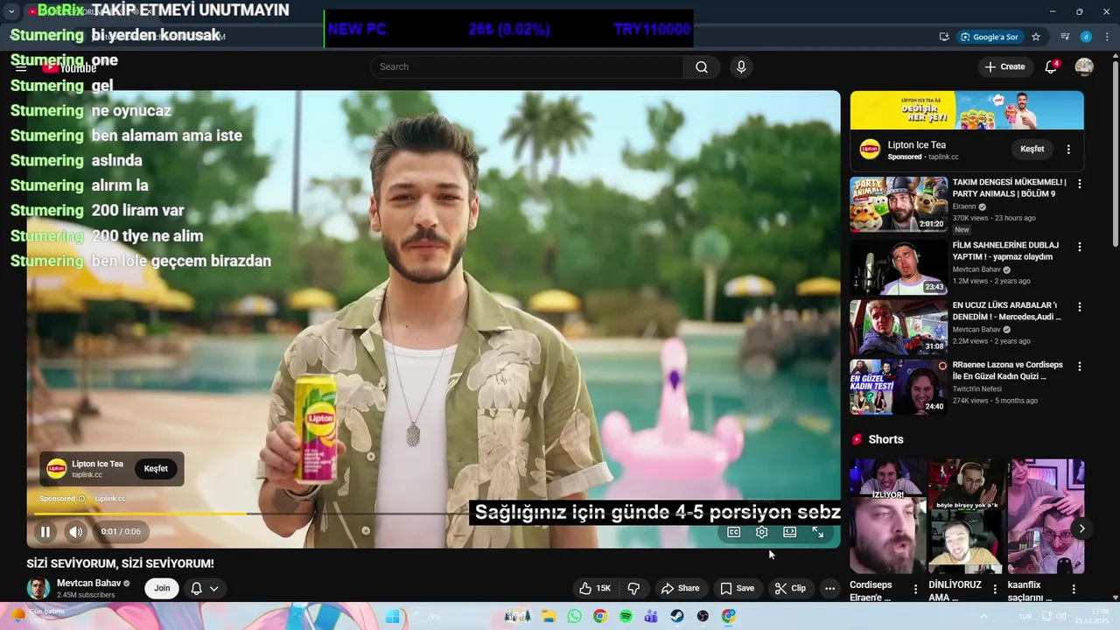Click the Sponsored info icon in the player
The width and height of the screenshot is (1120, 630).
[x=81, y=499]
